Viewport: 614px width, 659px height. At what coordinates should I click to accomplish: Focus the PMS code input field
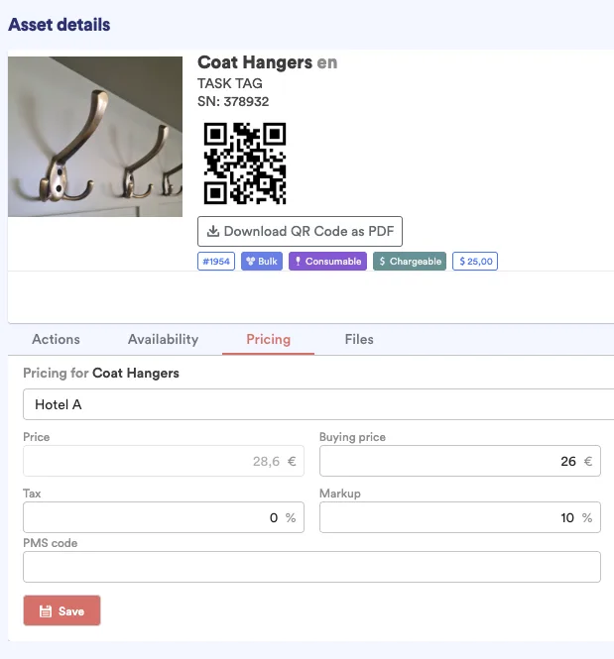click(x=311, y=567)
